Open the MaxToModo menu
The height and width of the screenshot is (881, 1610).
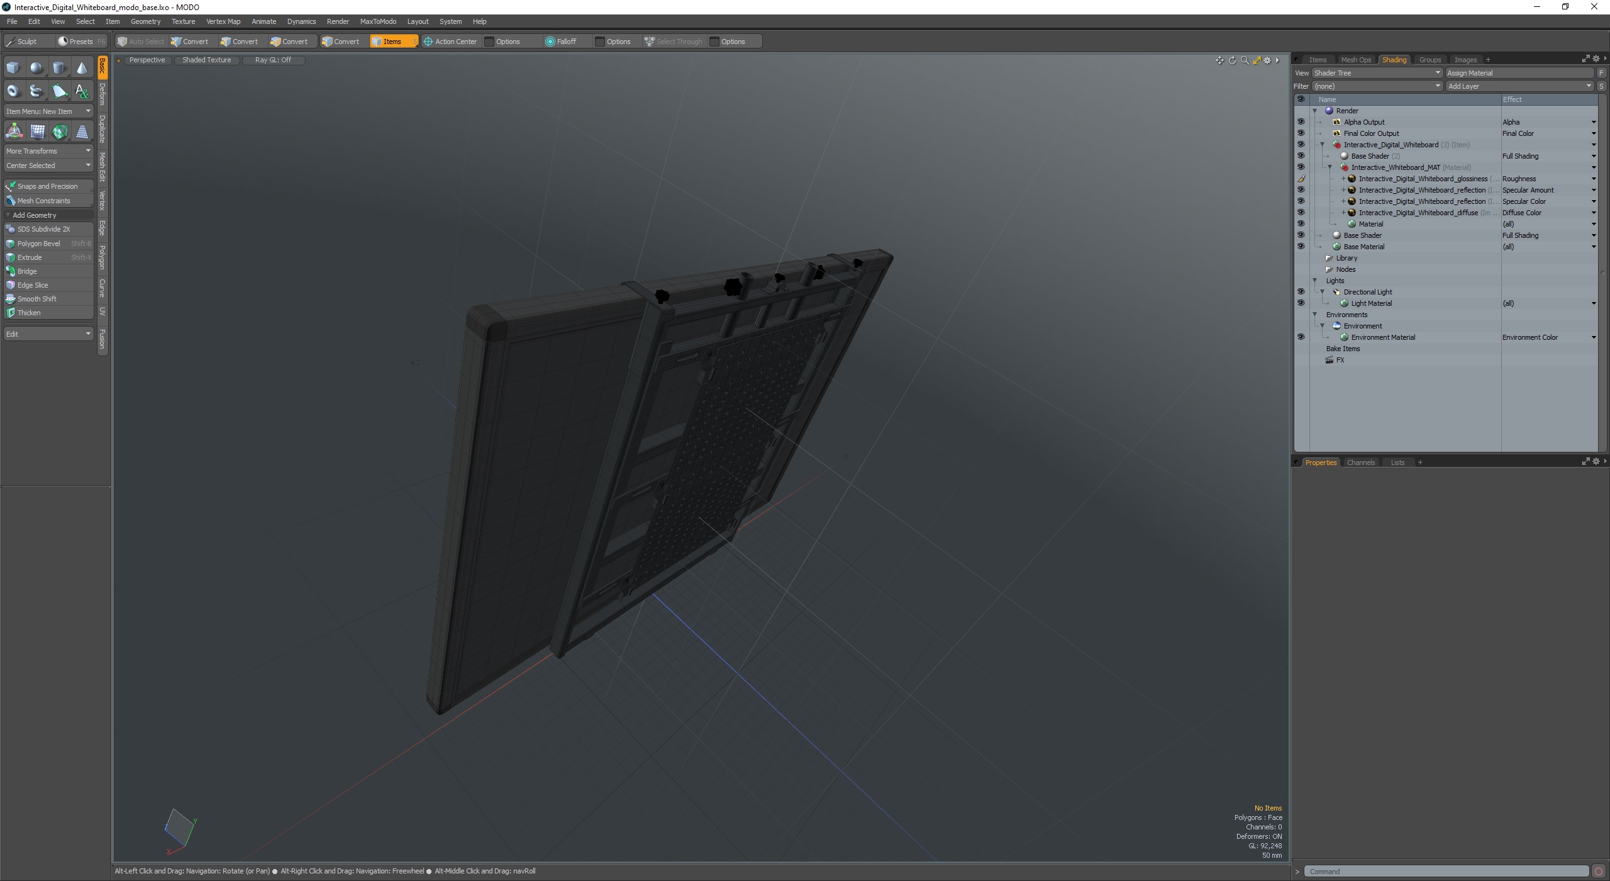[x=378, y=21]
